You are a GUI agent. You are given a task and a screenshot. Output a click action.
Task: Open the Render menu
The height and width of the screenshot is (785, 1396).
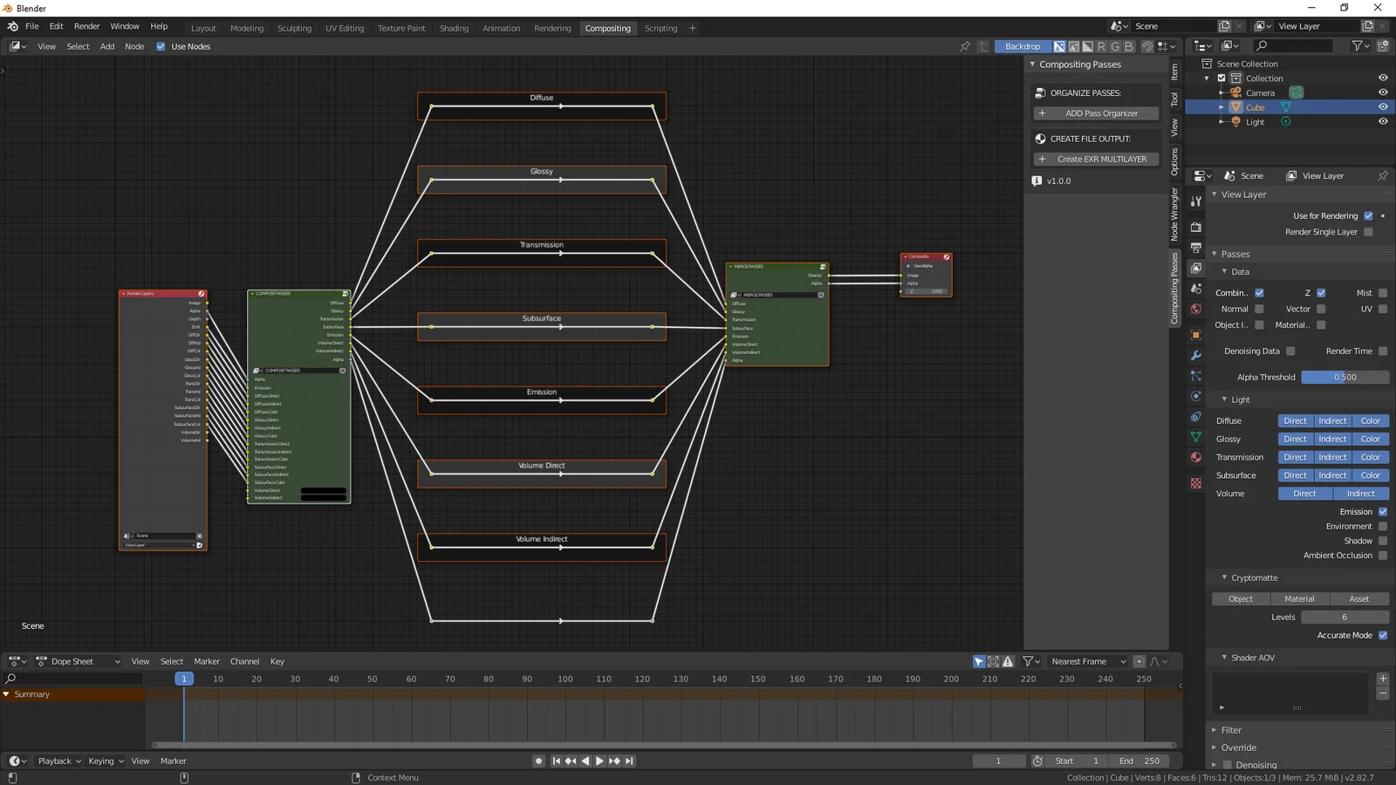point(86,26)
